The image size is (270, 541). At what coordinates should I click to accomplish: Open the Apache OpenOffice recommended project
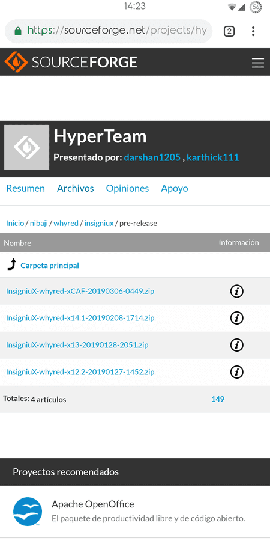point(93,504)
